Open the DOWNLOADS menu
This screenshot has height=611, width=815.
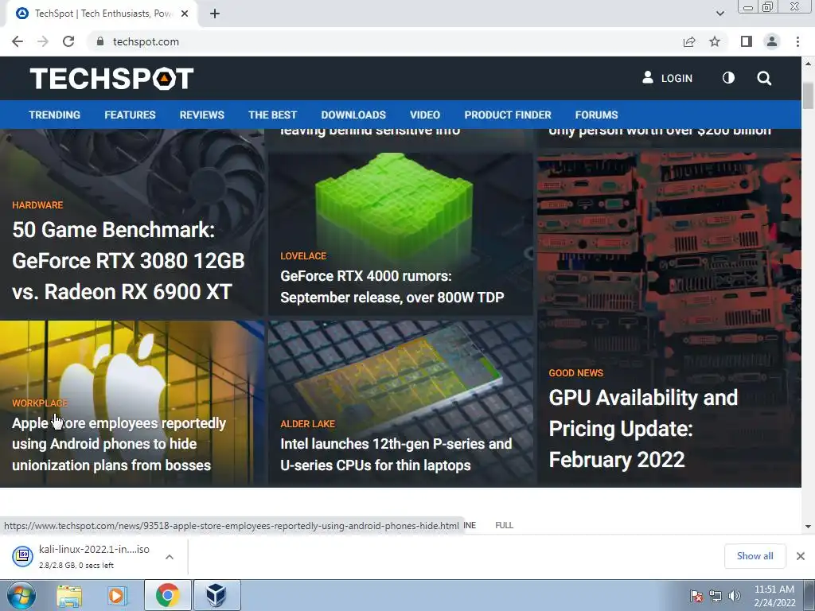[353, 115]
